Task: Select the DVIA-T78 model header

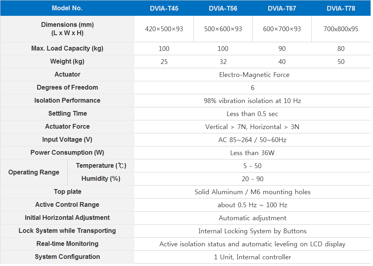Action: [341, 8]
